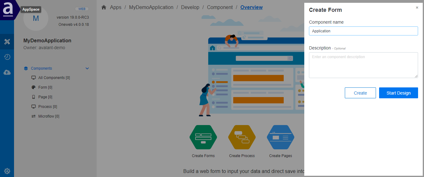Click the All Components monitor icon

click(34, 78)
